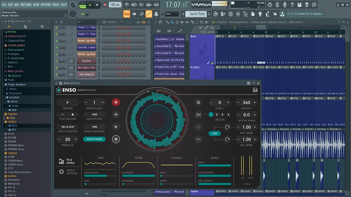Click the magnet snap icon in the Playlist toolbar
This screenshot has height=197, width=351.
[x=160, y=22]
